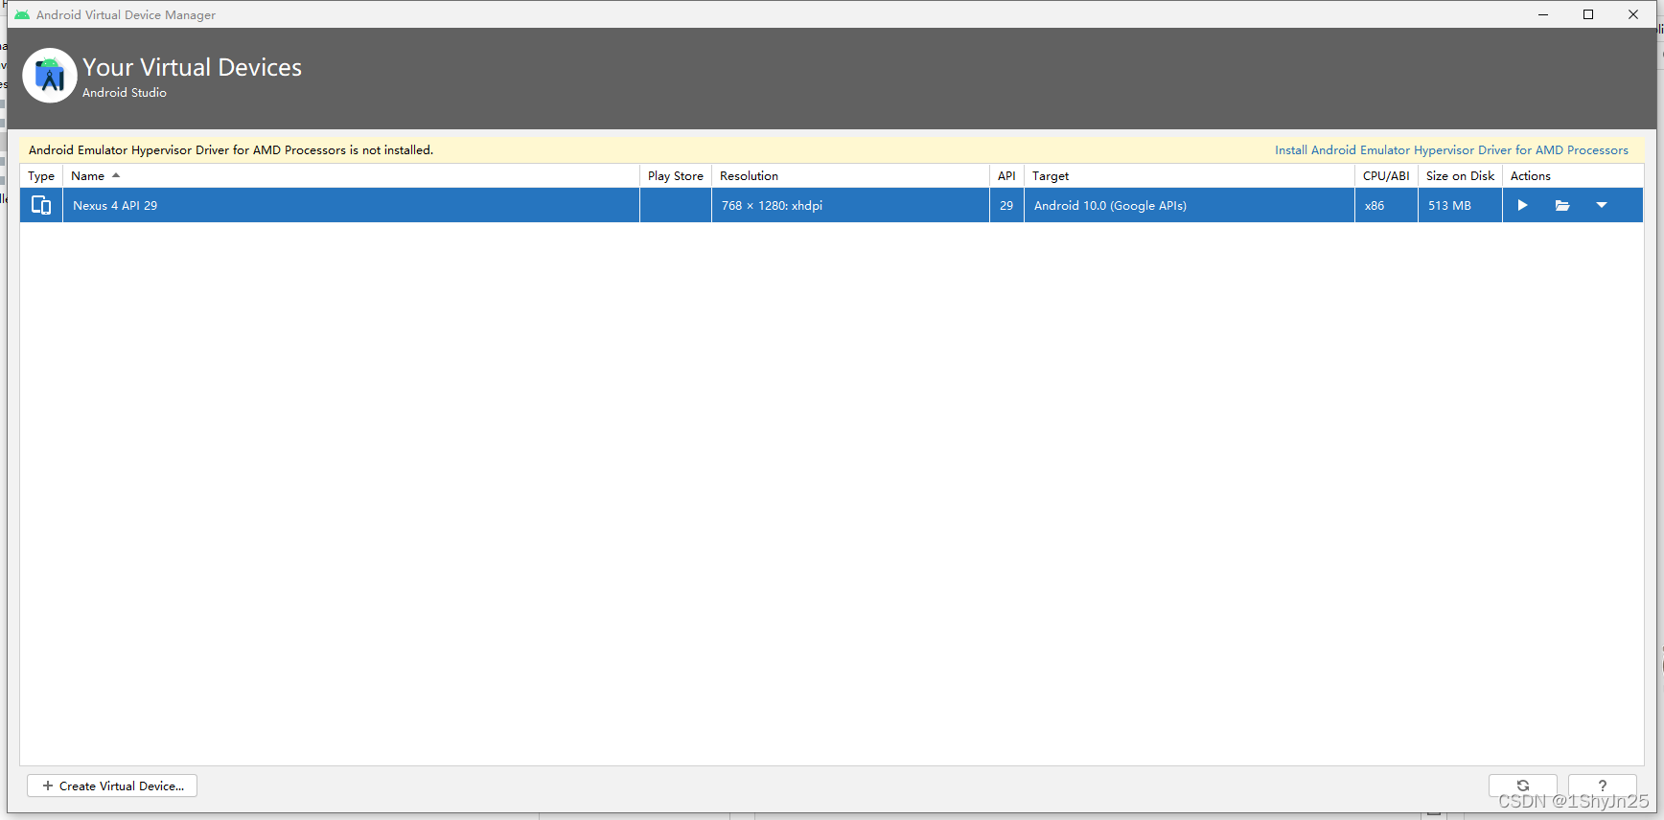Viewport: 1664px width, 820px height.
Task: Install Android Emulator Hypervisor Driver link
Action: tap(1451, 150)
